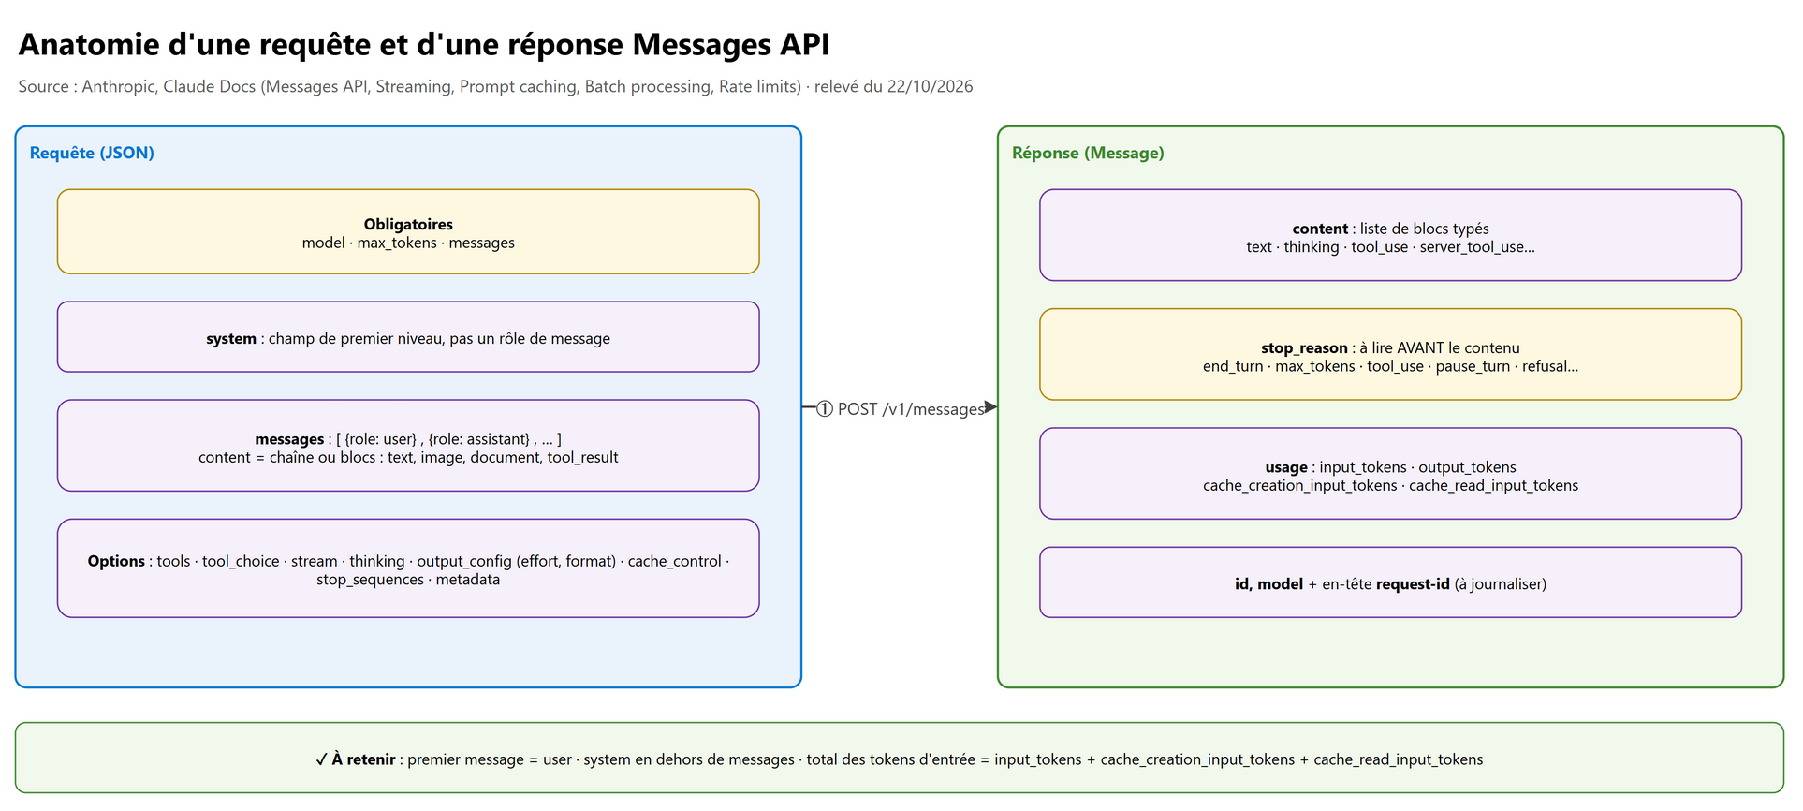Select the 'Réponse (Message)' panel heading
The height and width of the screenshot is (811, 1803).
pos(1088,153)
